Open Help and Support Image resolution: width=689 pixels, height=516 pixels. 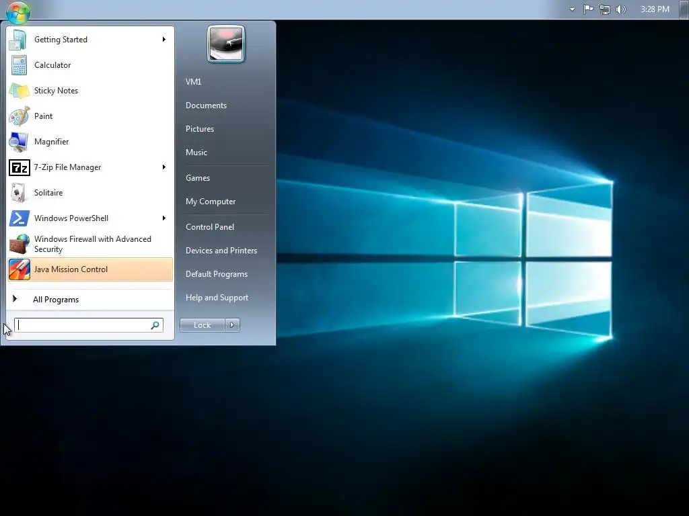pyautogui.click(x=217, y=298)
